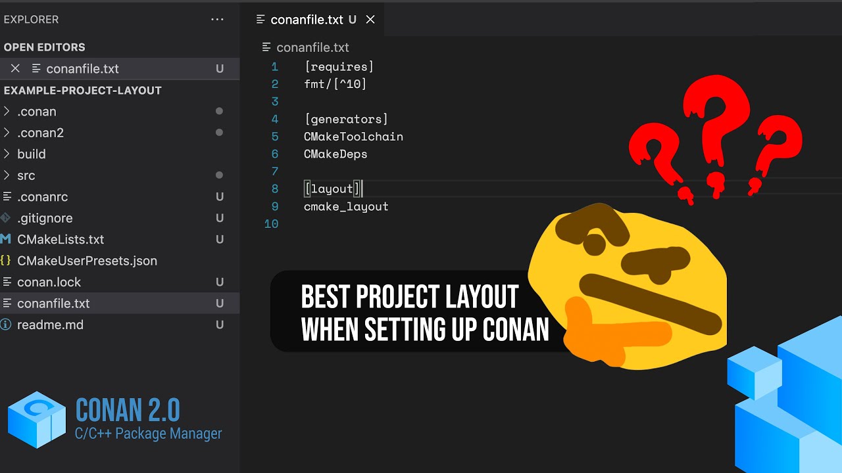Click the CMakeLists.txt M file icon

point(6,239)
